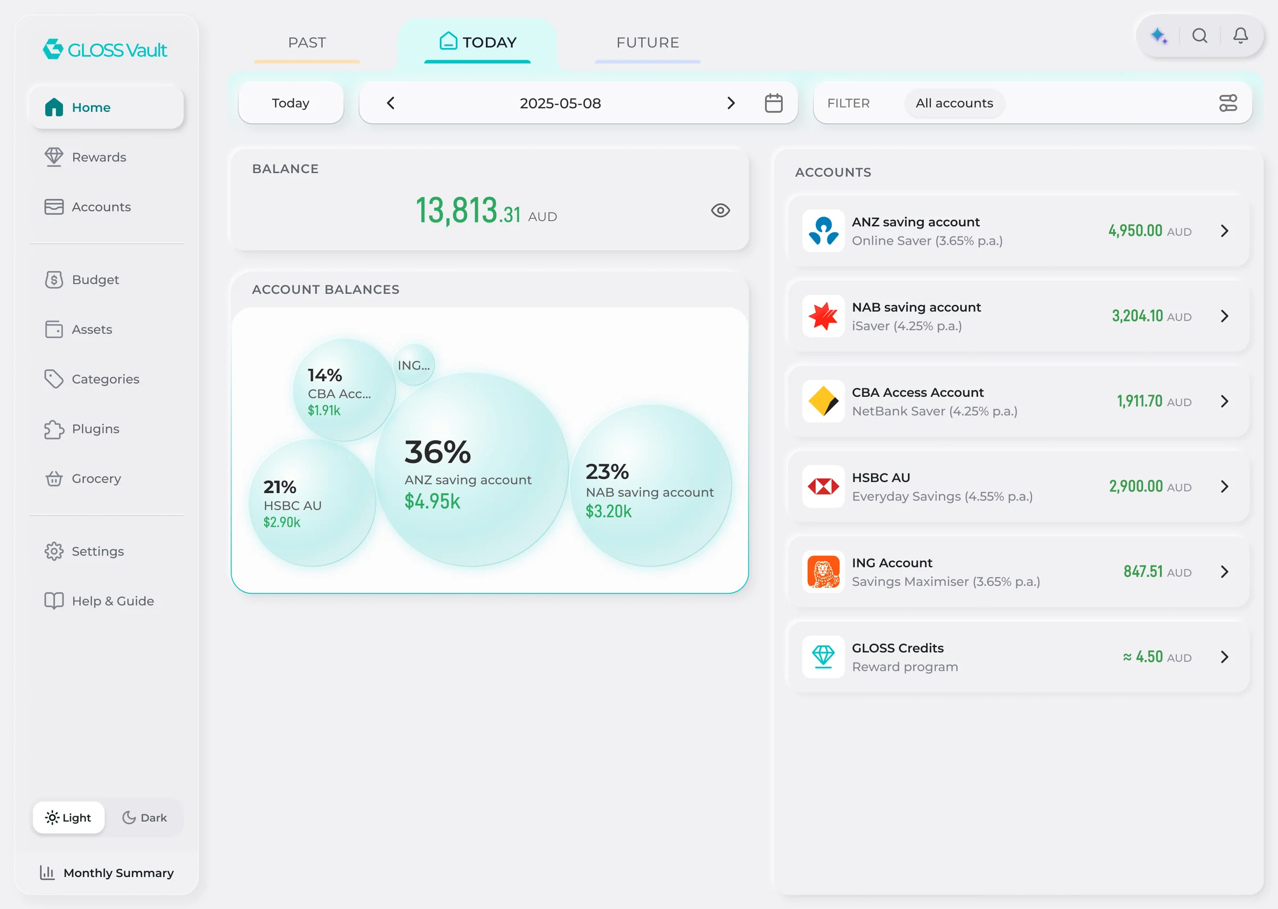
Task: Expand ING Account row chevron
Action: point(1224,571)
